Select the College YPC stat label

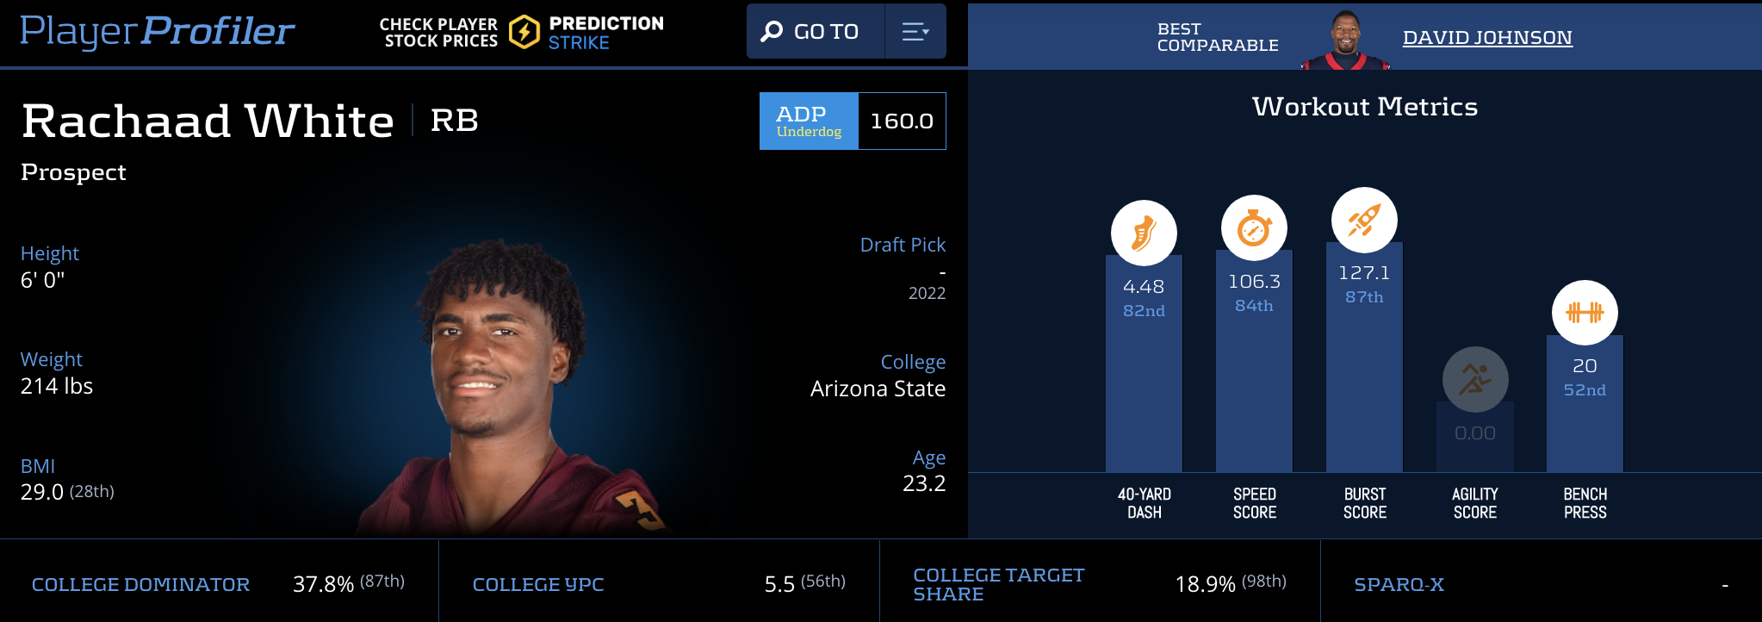pyautogui.click(x=538, y=584)
